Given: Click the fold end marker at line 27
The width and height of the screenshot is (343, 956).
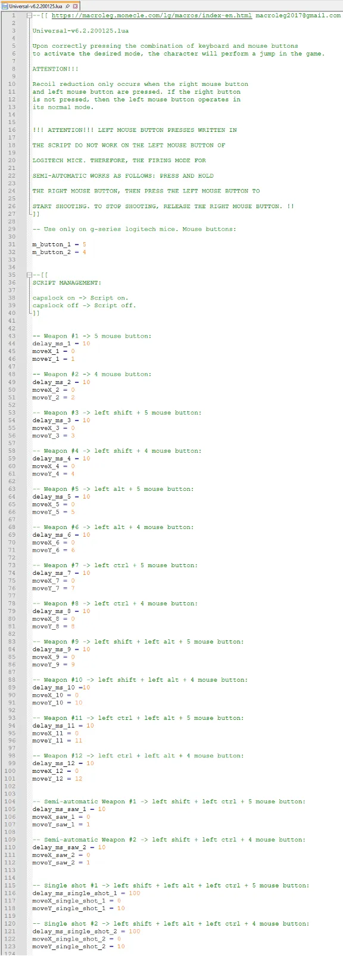Looking at the screenshot, I should tap(29, 214).
